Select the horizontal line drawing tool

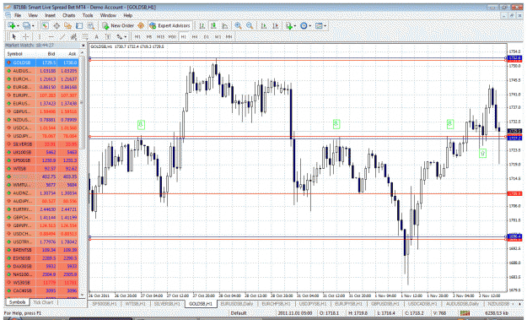coord(51,36)
